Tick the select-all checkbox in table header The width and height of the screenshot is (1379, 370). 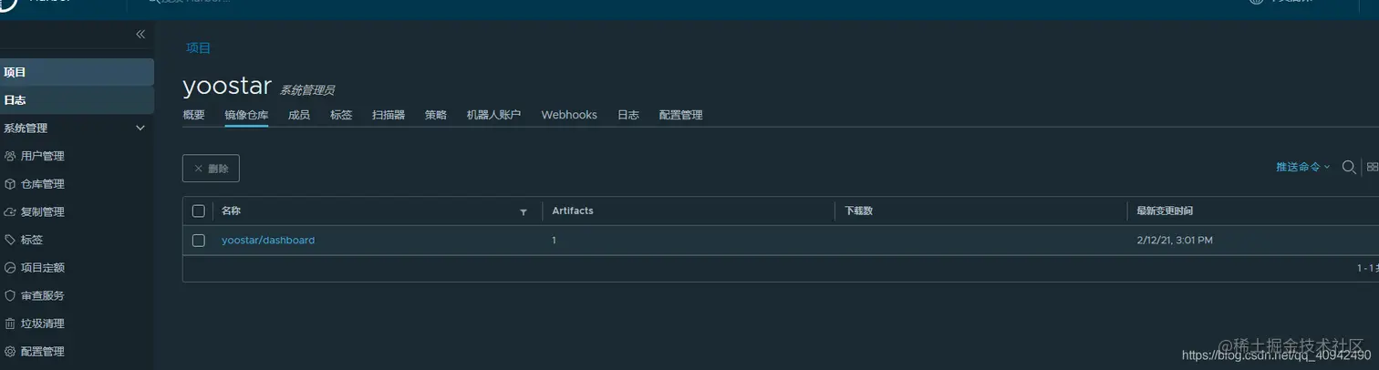point(199,211)
